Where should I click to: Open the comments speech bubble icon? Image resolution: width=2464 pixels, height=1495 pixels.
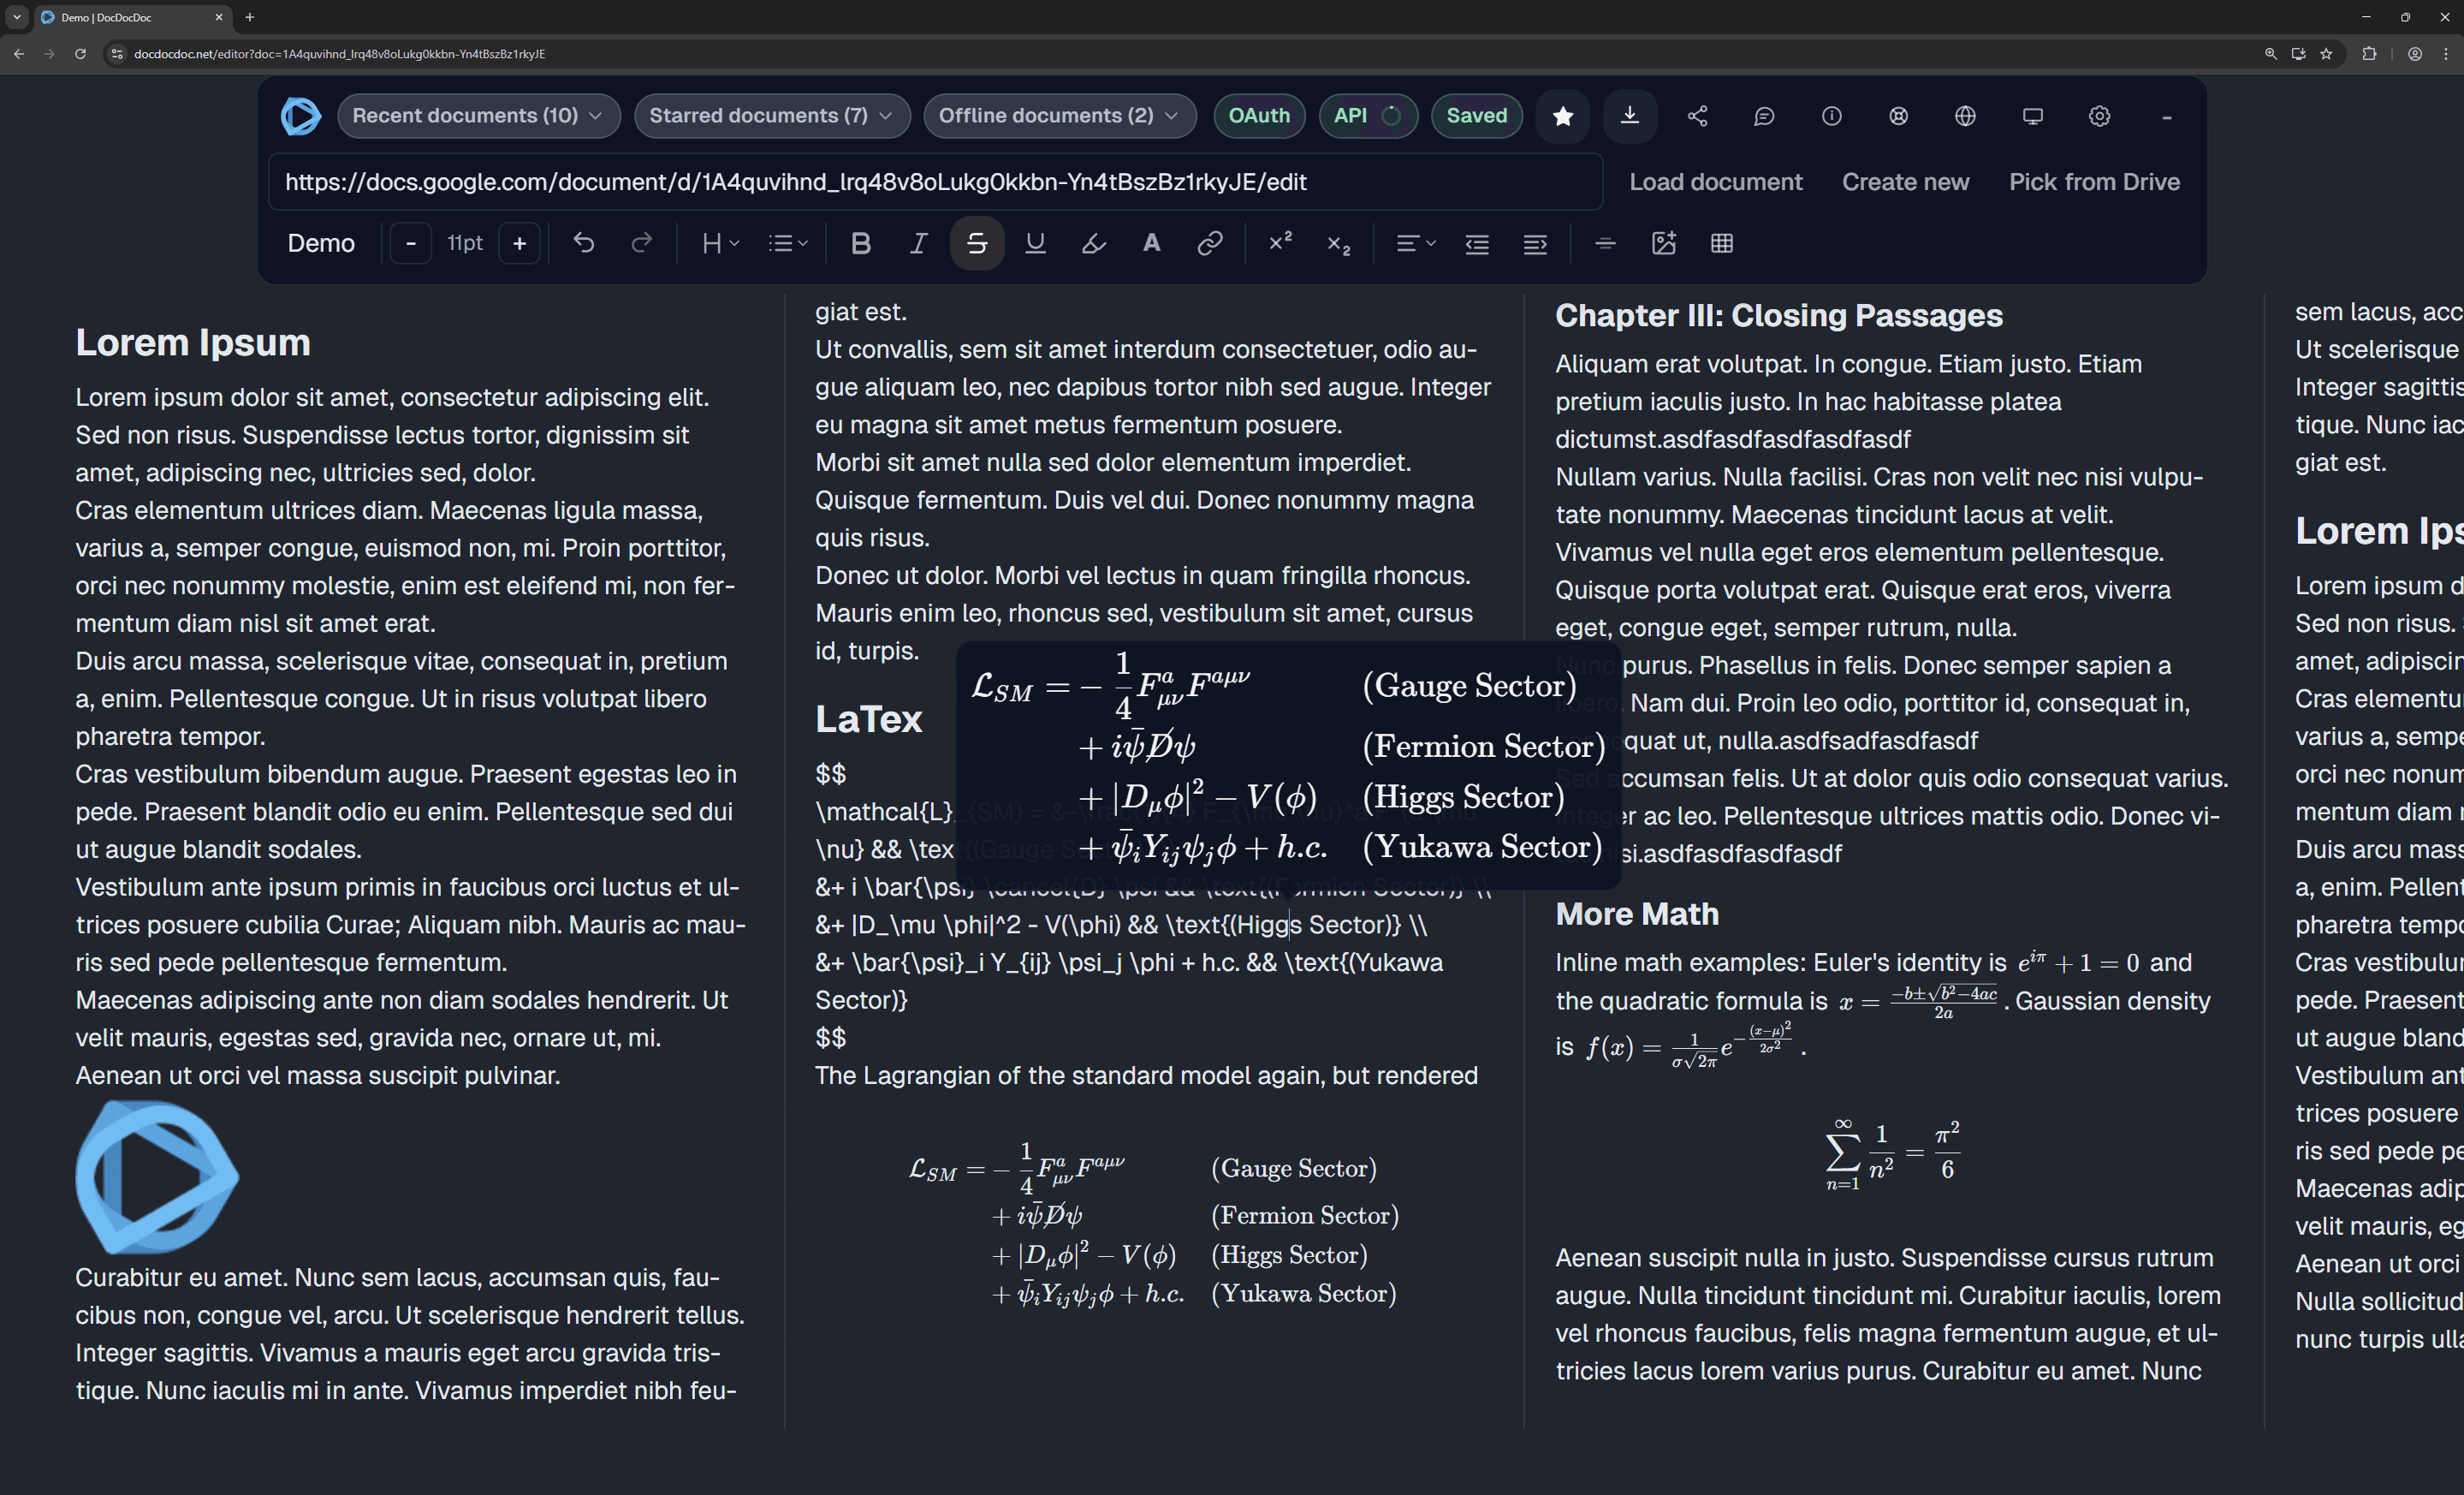(x=1764, y=116)
